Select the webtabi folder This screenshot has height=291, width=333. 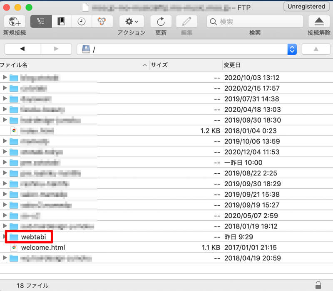click(33, 237)
